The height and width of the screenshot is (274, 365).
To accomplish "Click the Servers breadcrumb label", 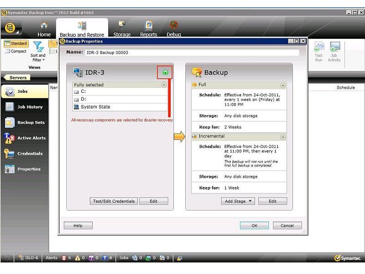I will 18,78.
